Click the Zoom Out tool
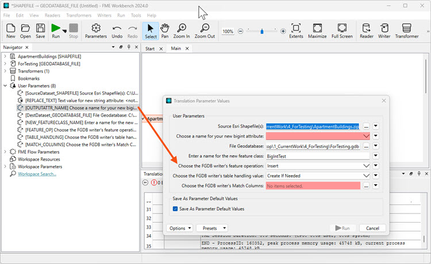The height and width of the screenshot is (264, 431). [x=205, y=31]
